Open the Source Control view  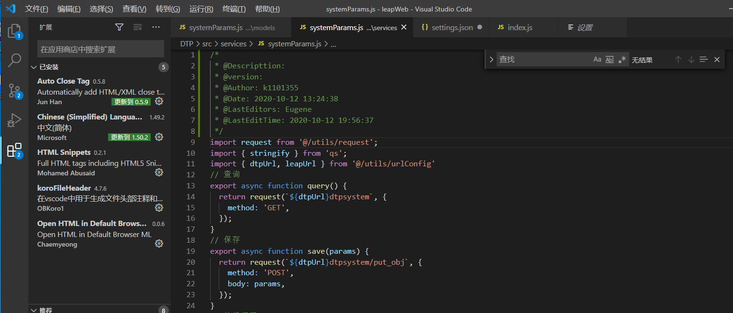(15, 90)
